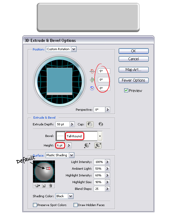This screenshot has height=214, width=177.
Task: Enable Draw Hidden Faces checkbox
Action: pos(75,205)
